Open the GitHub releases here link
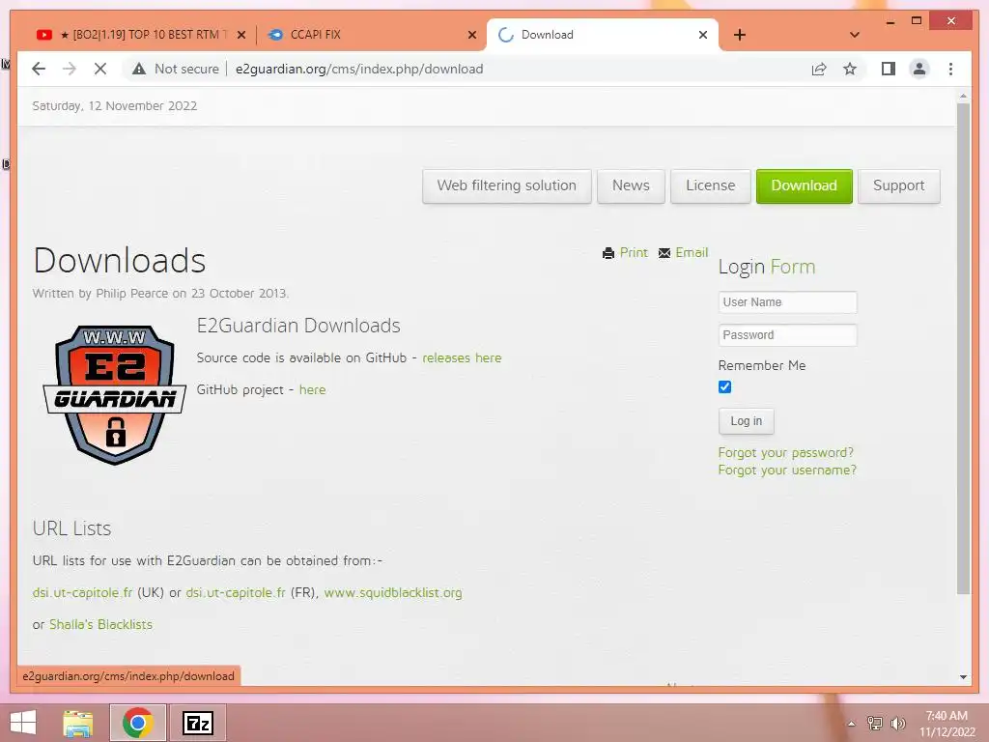The image size is (989, 742). [462, 357]
